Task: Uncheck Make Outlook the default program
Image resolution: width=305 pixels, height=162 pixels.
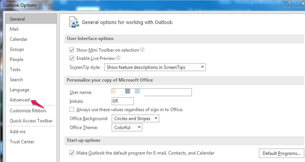Action: (x=72, y=153)
